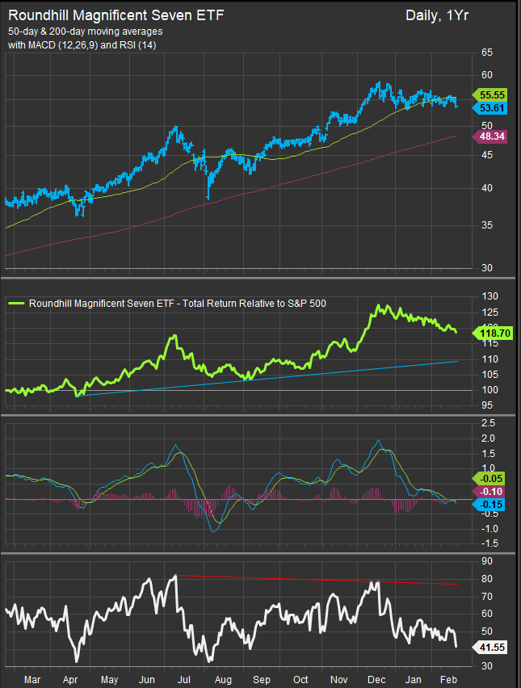Click the '50-day & 200-day moving averages' subtitle

pyautogui.click(x=85, y=31)
